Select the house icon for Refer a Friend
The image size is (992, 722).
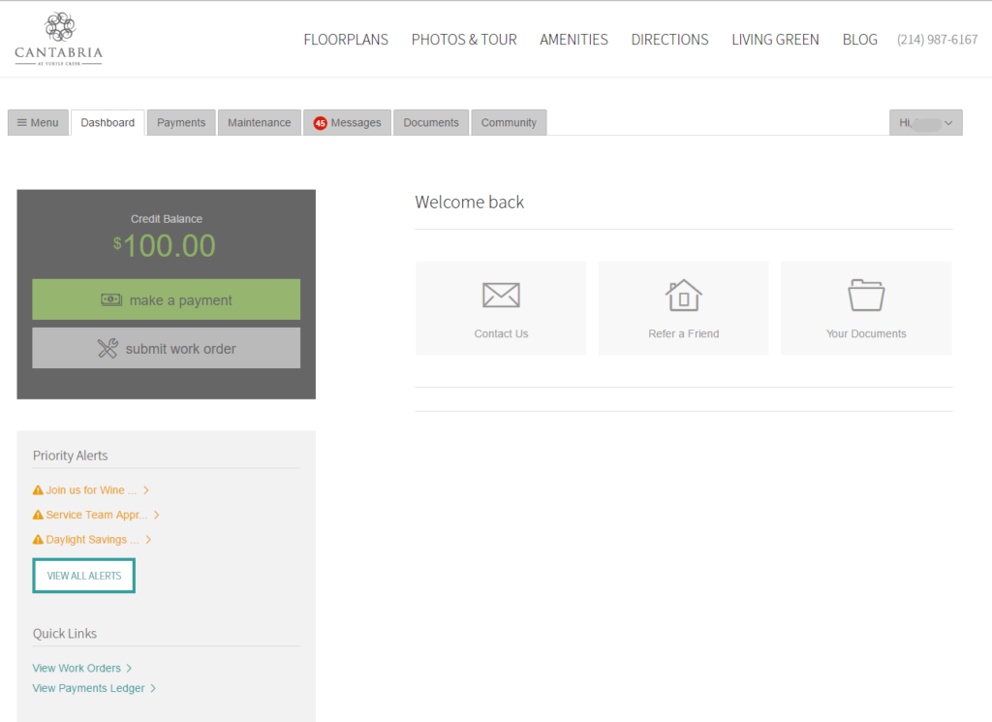coord(683,295)
